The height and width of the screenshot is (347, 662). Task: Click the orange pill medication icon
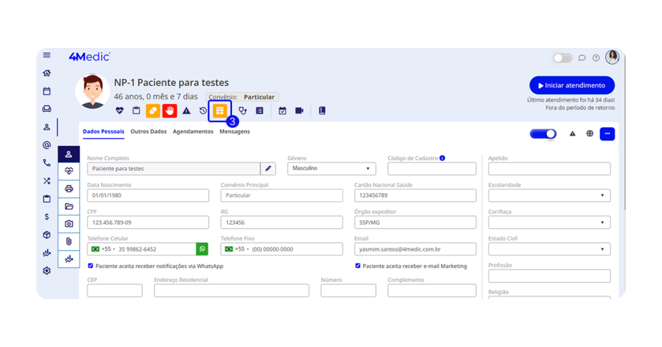click(x=153, y=111)
